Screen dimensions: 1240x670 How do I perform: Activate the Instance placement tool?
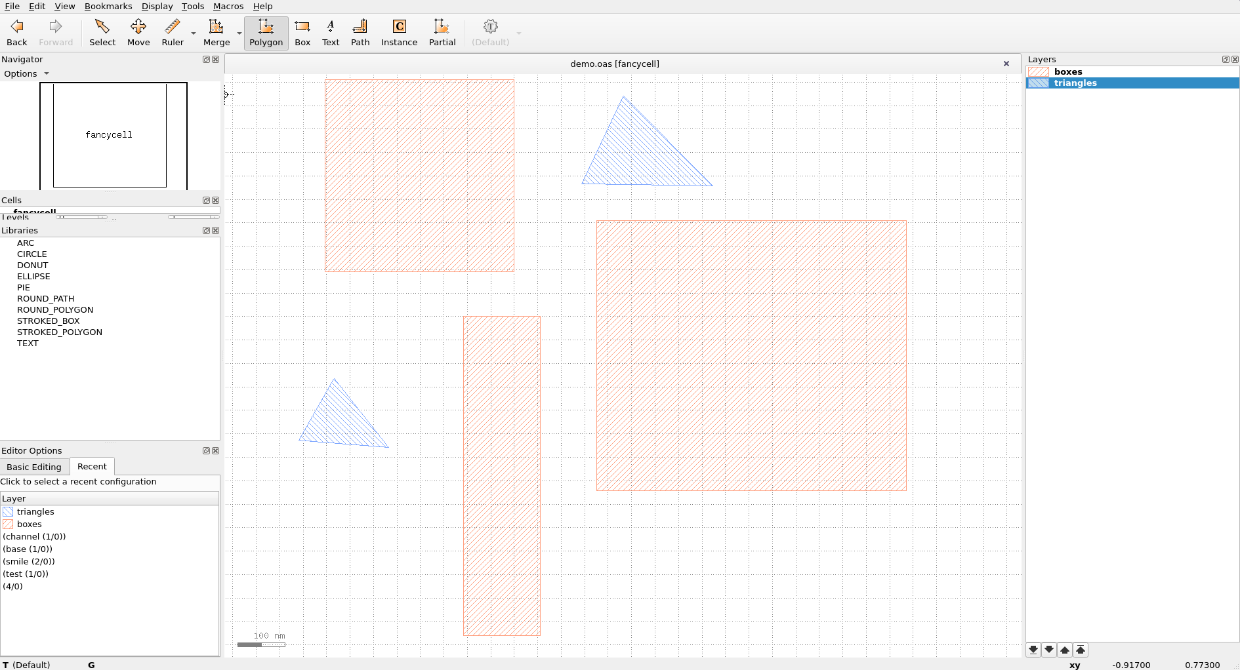[399, 31]
